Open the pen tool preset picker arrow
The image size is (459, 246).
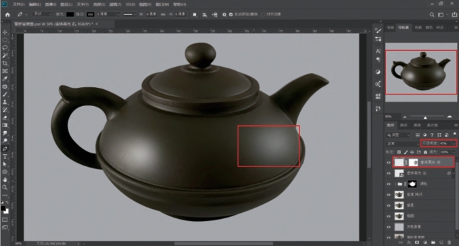(x=26, y=14)
